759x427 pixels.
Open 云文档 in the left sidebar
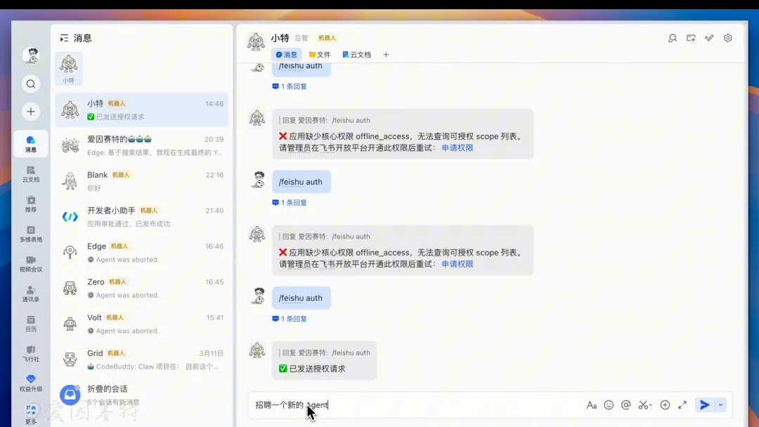(30, 174)
